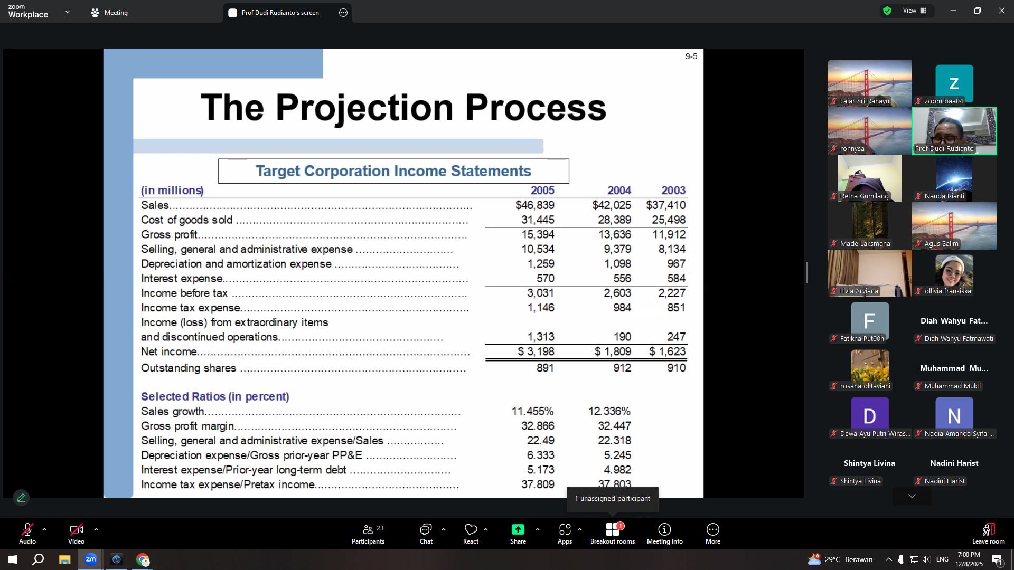
Task: Select ollivia fransiska video tile
Action: pos(954,273)
